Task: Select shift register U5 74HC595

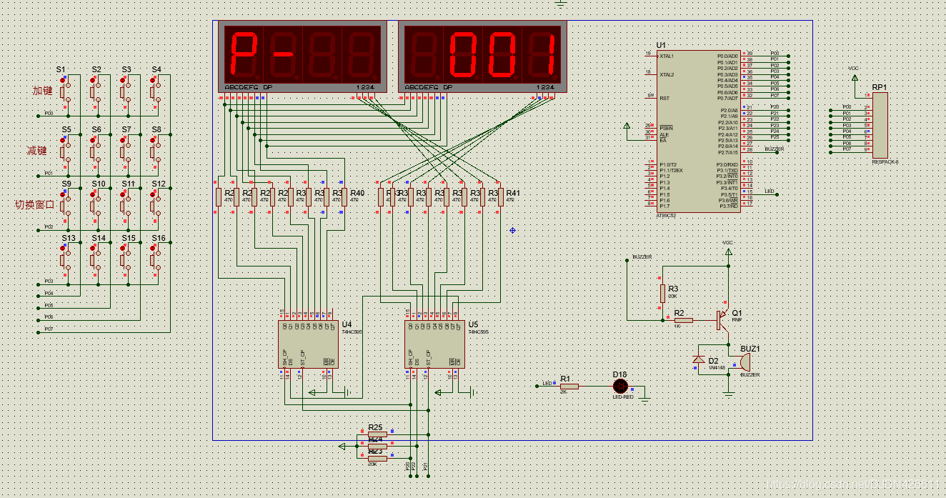Action: click(x=434, y=344)
